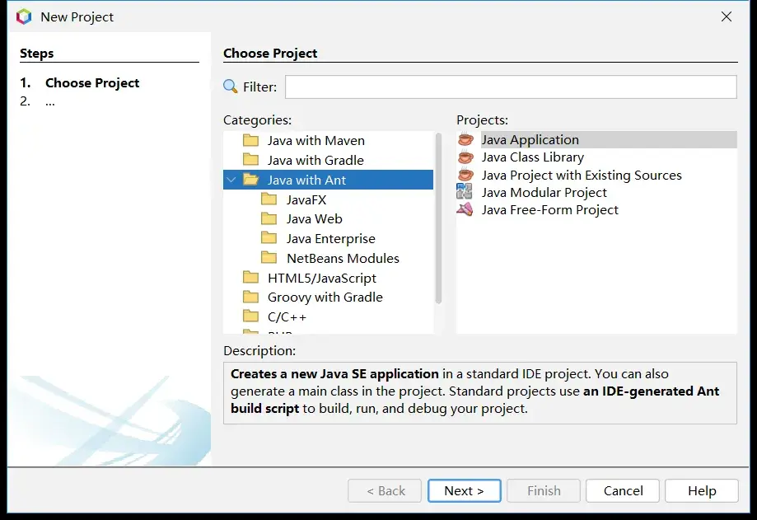
Task: Open Help for the wizard
Action: tap(702, 490)
